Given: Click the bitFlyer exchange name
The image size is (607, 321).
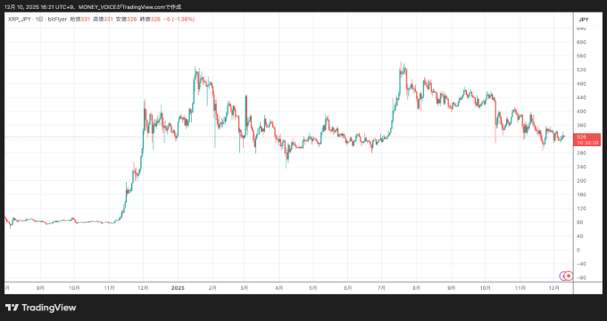Looking at the screenshot, I should click(x=56, y=19).
